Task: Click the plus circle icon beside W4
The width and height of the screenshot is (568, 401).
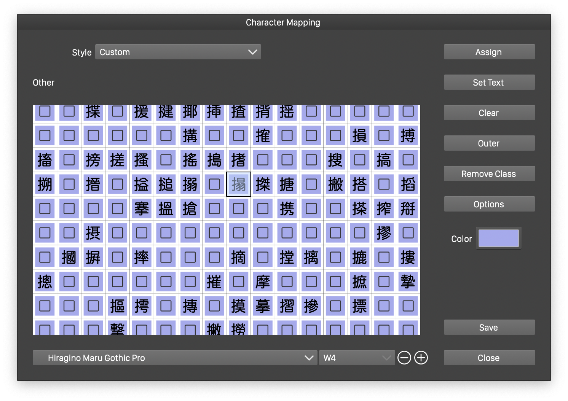Action: [x=421, y=358]
